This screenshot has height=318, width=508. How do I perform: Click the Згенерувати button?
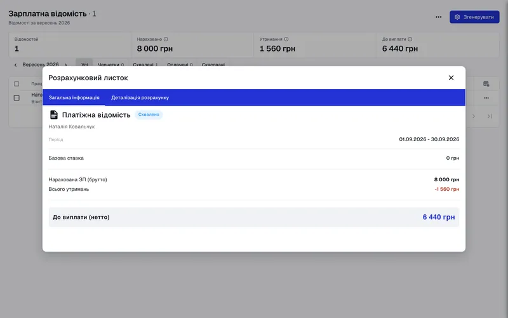pos(474,17)
